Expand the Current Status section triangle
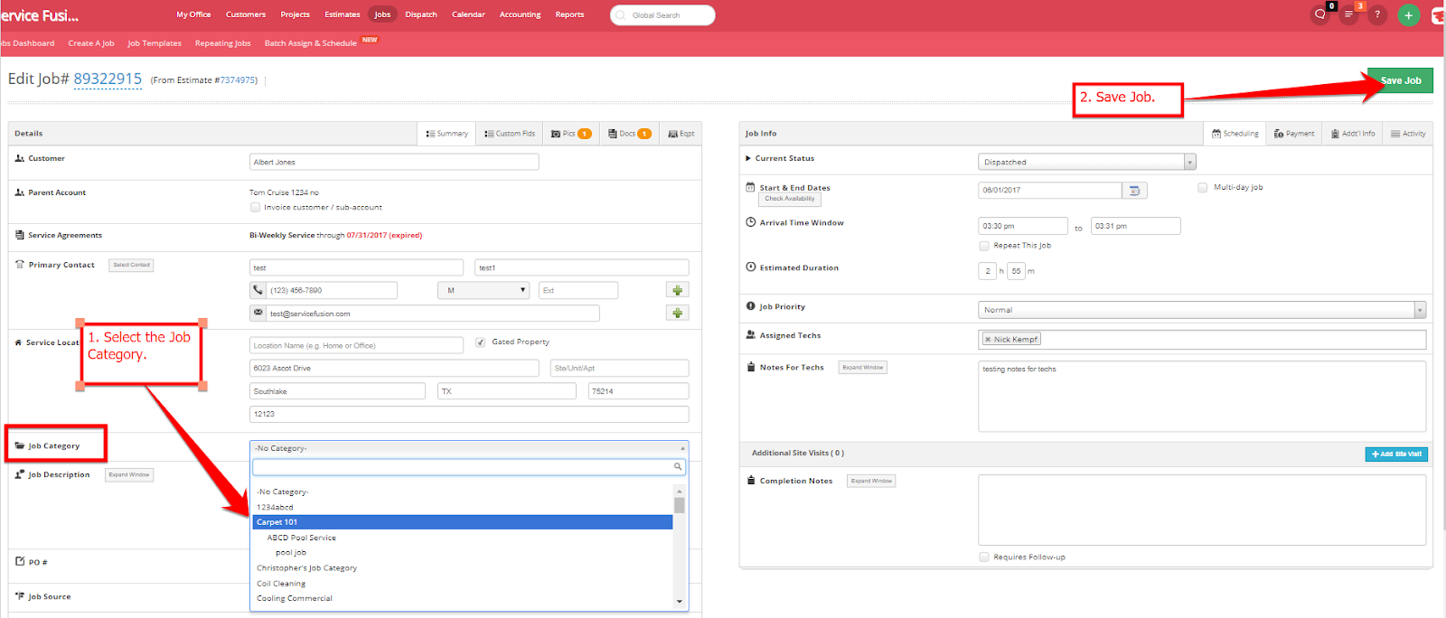This screenshot has width=1446, height=618. click(748, 158)
